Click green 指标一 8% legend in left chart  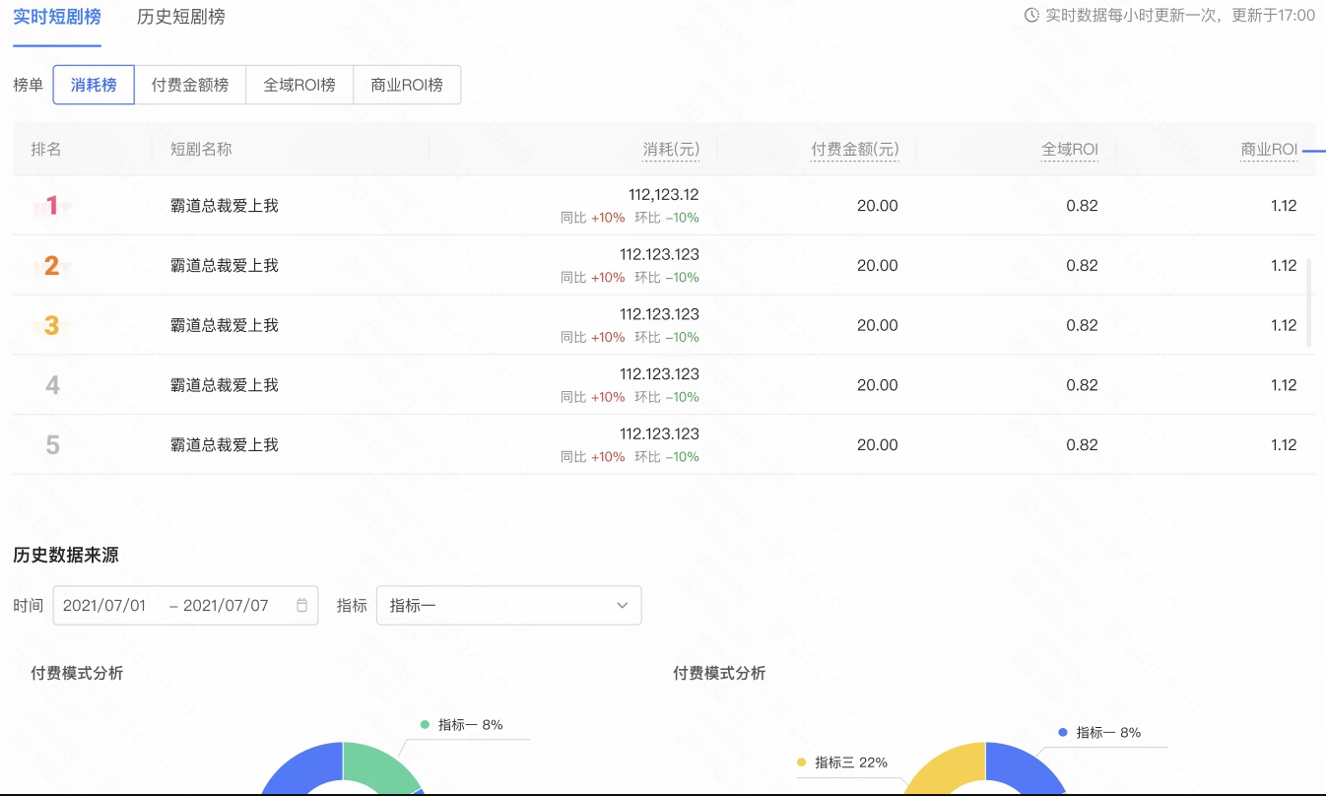click(x=462, y=725)
